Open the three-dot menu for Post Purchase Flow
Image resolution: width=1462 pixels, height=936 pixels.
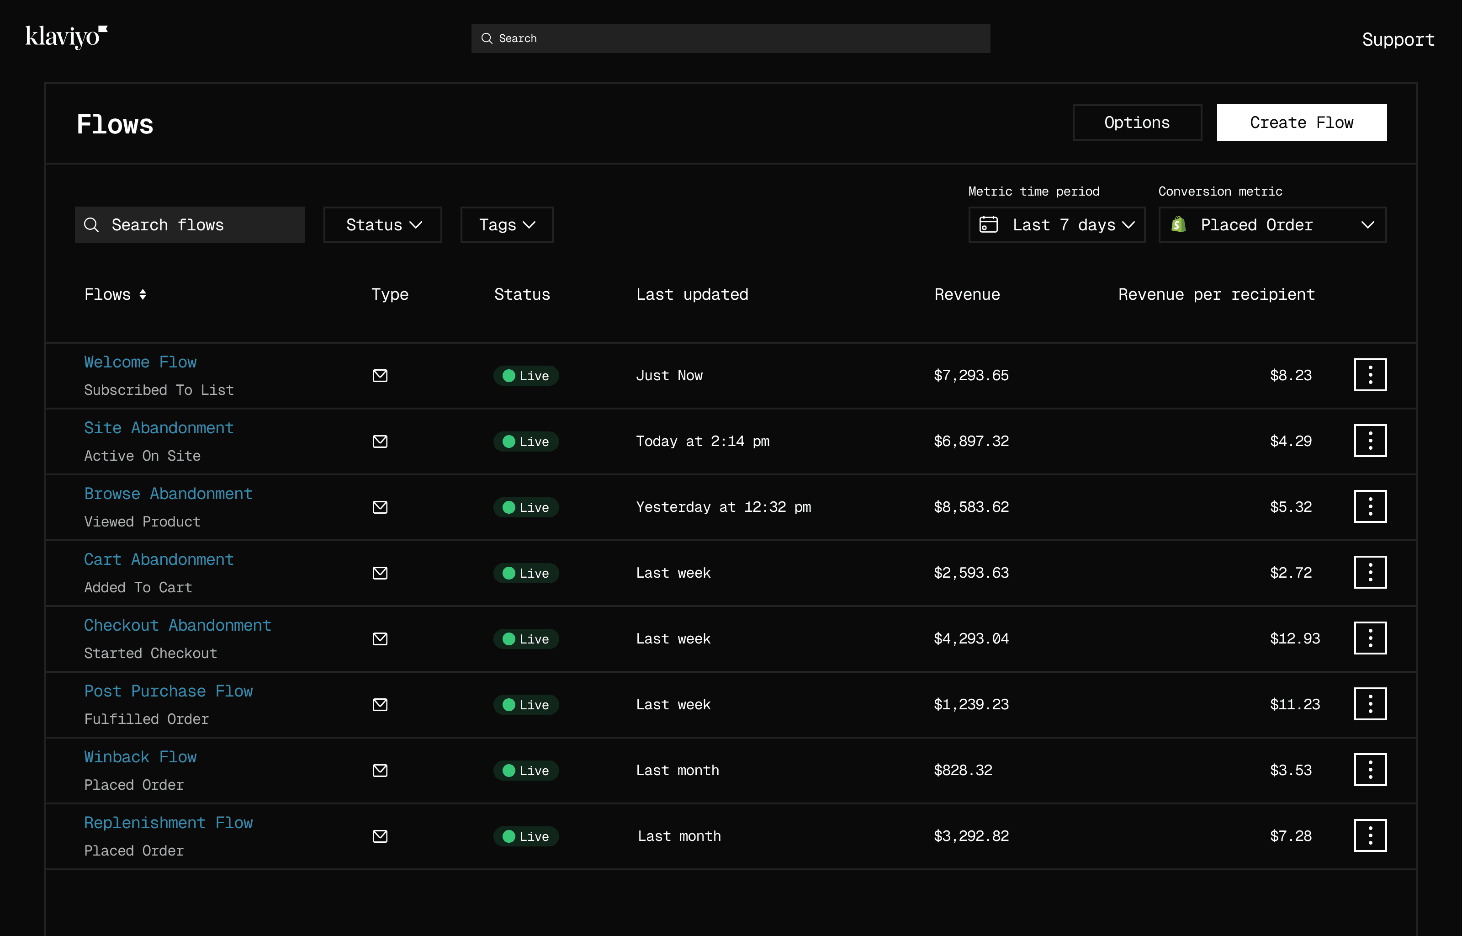[1370, 704]
